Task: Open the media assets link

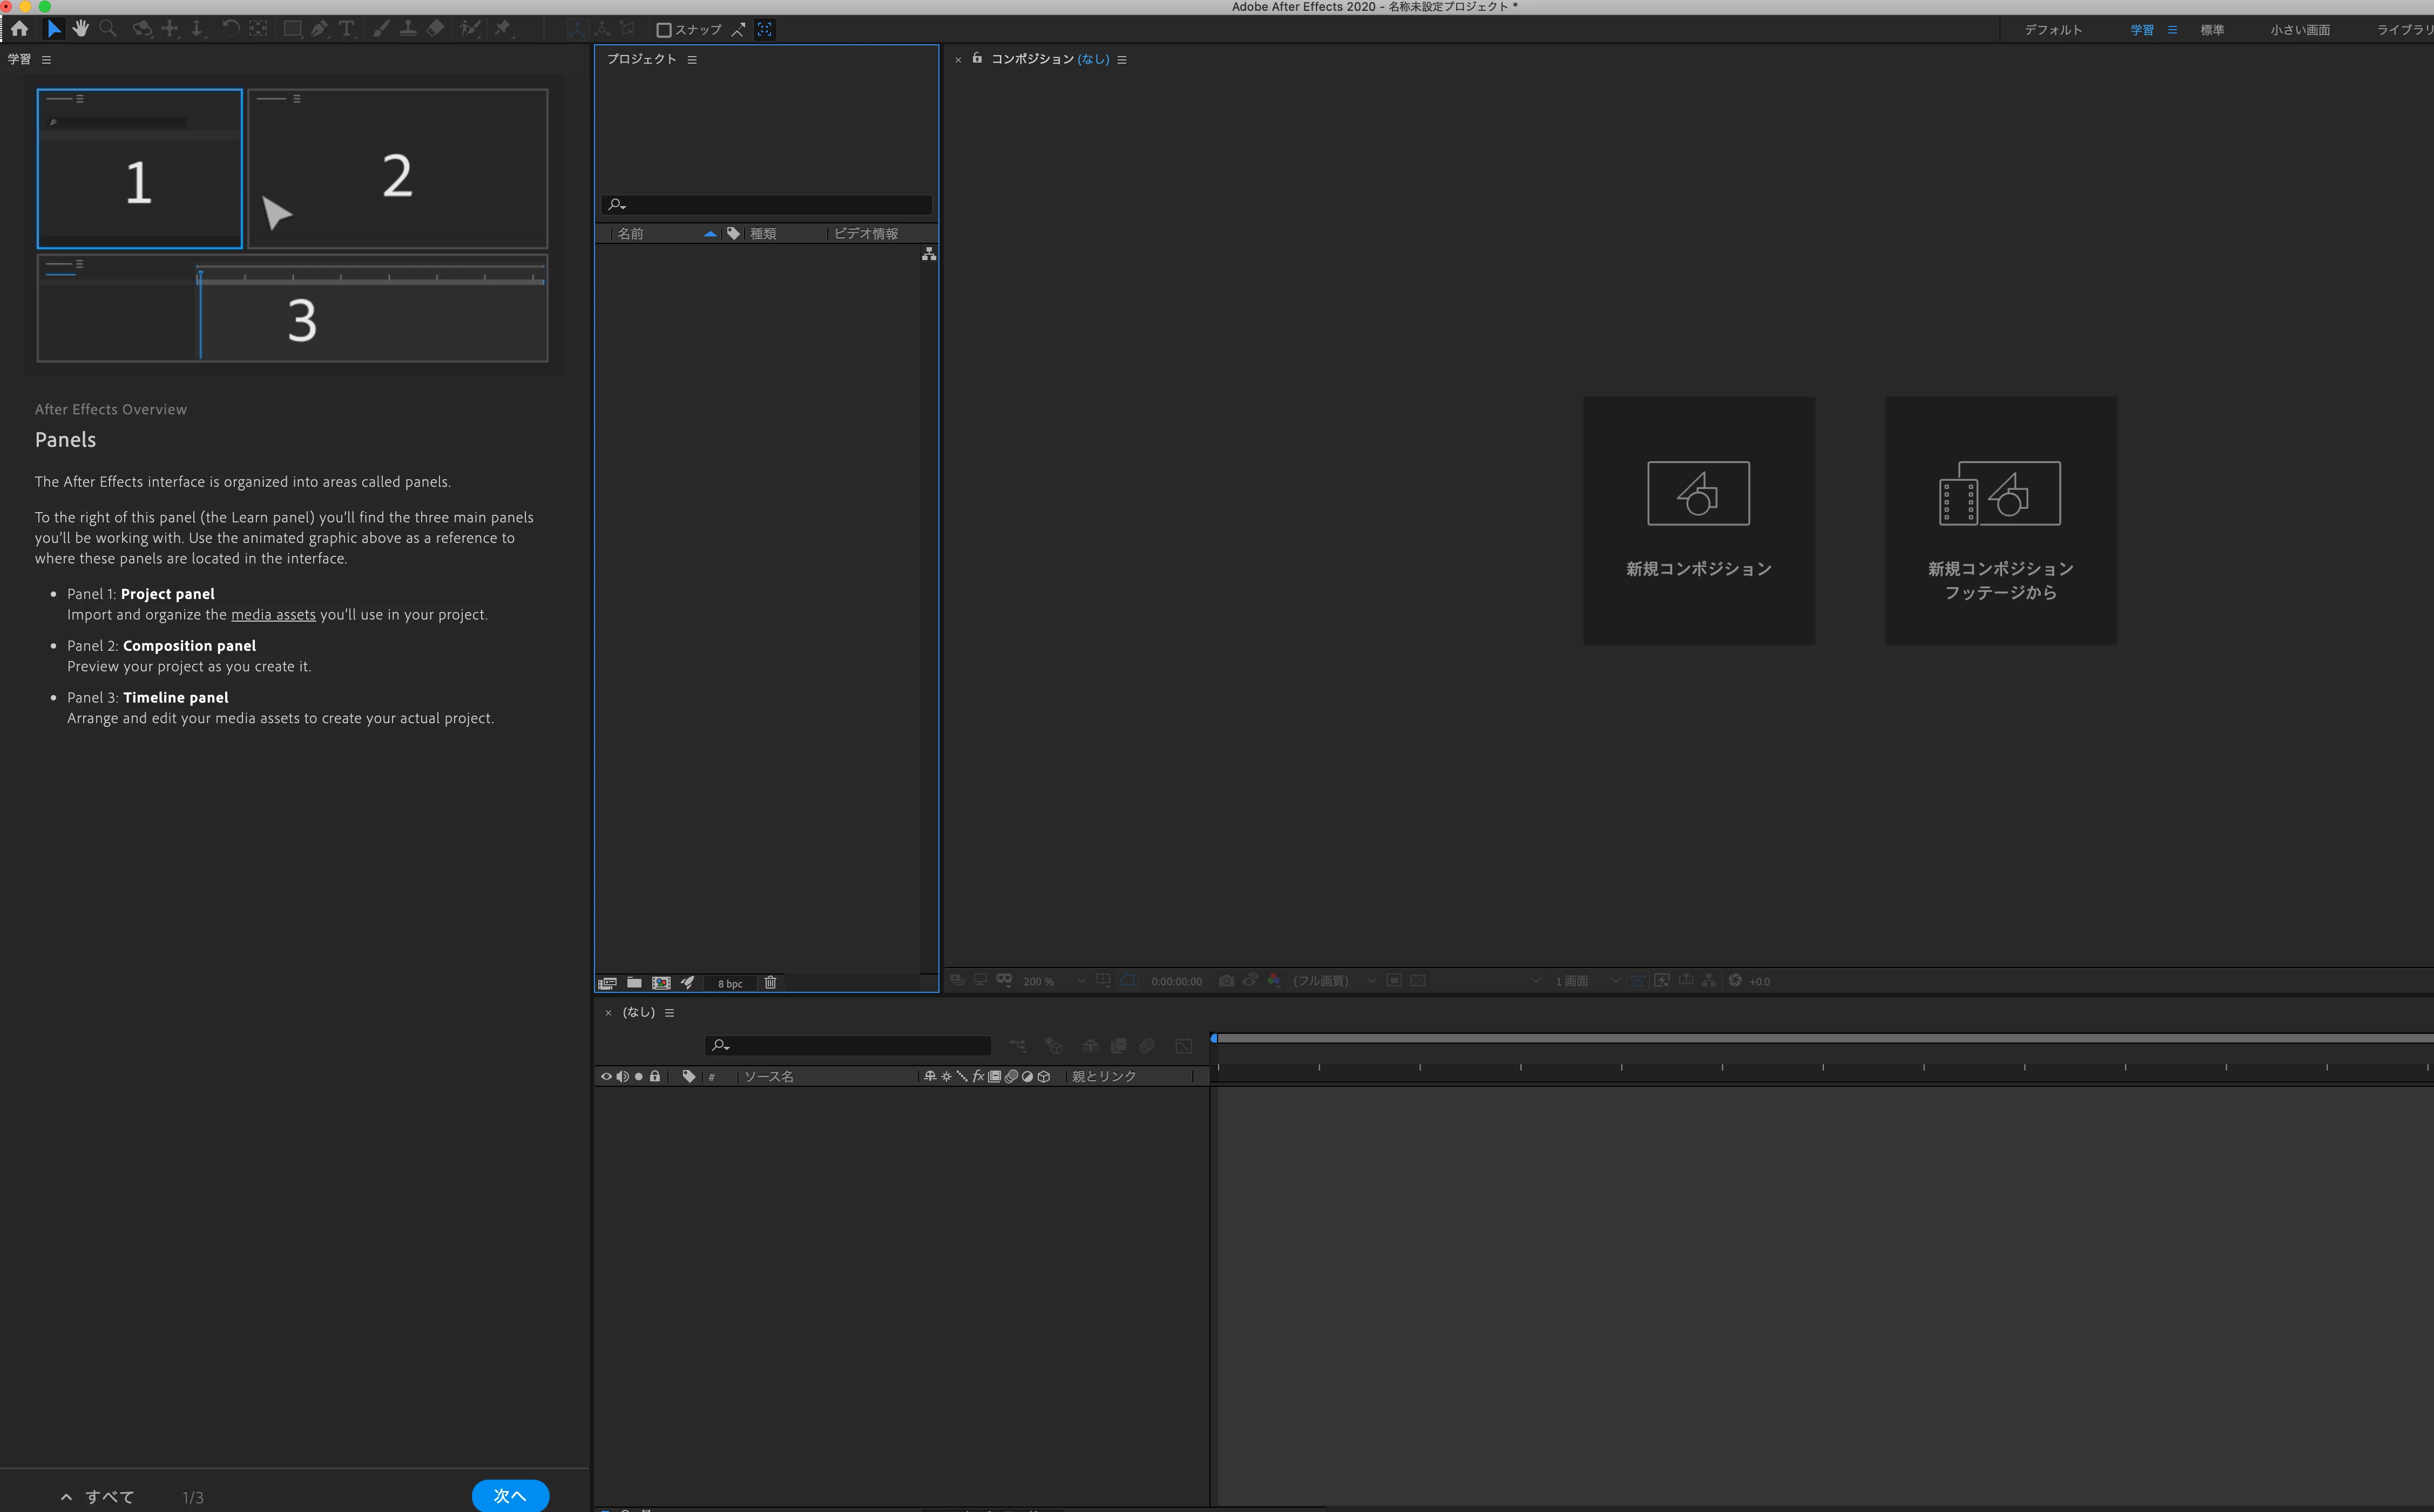Action: coord(273,614)
